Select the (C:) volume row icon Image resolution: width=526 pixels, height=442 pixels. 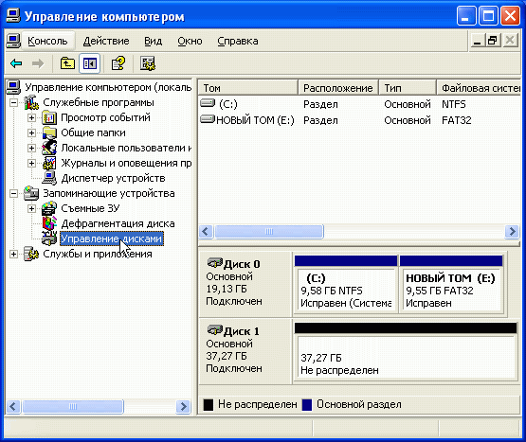(208, 103)
